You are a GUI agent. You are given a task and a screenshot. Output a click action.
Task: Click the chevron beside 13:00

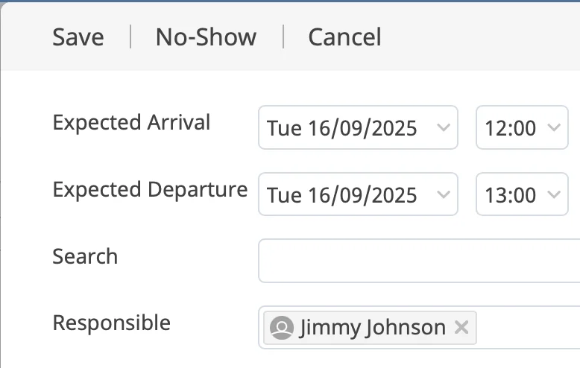pyautogui.click(x=554, y=194)
